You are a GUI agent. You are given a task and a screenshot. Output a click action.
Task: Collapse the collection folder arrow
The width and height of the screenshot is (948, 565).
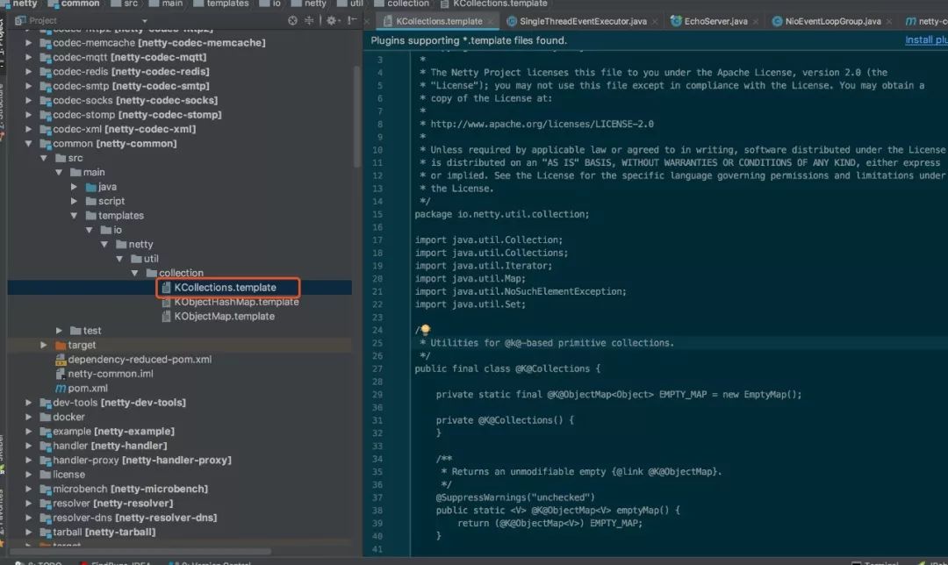(134, 273)
